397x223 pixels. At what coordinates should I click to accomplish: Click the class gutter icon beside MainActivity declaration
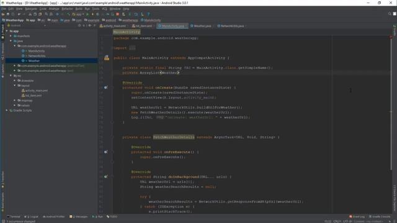pyautogui.click(x=107, y=58)
